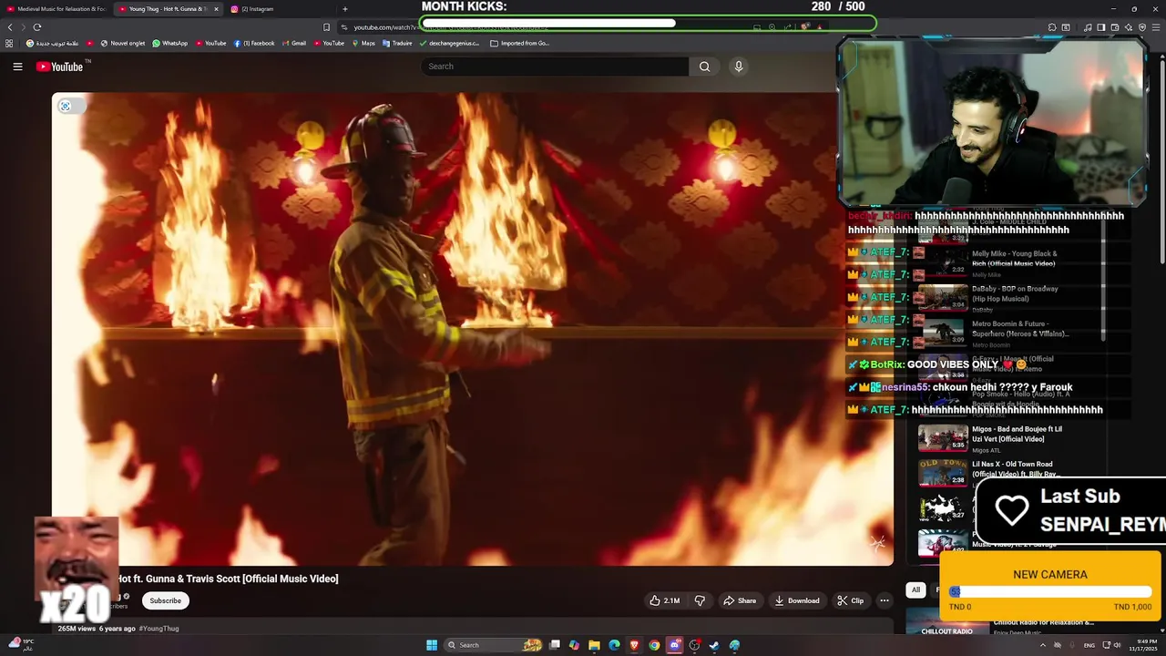Open Discord from taskbar

[674, 645]
